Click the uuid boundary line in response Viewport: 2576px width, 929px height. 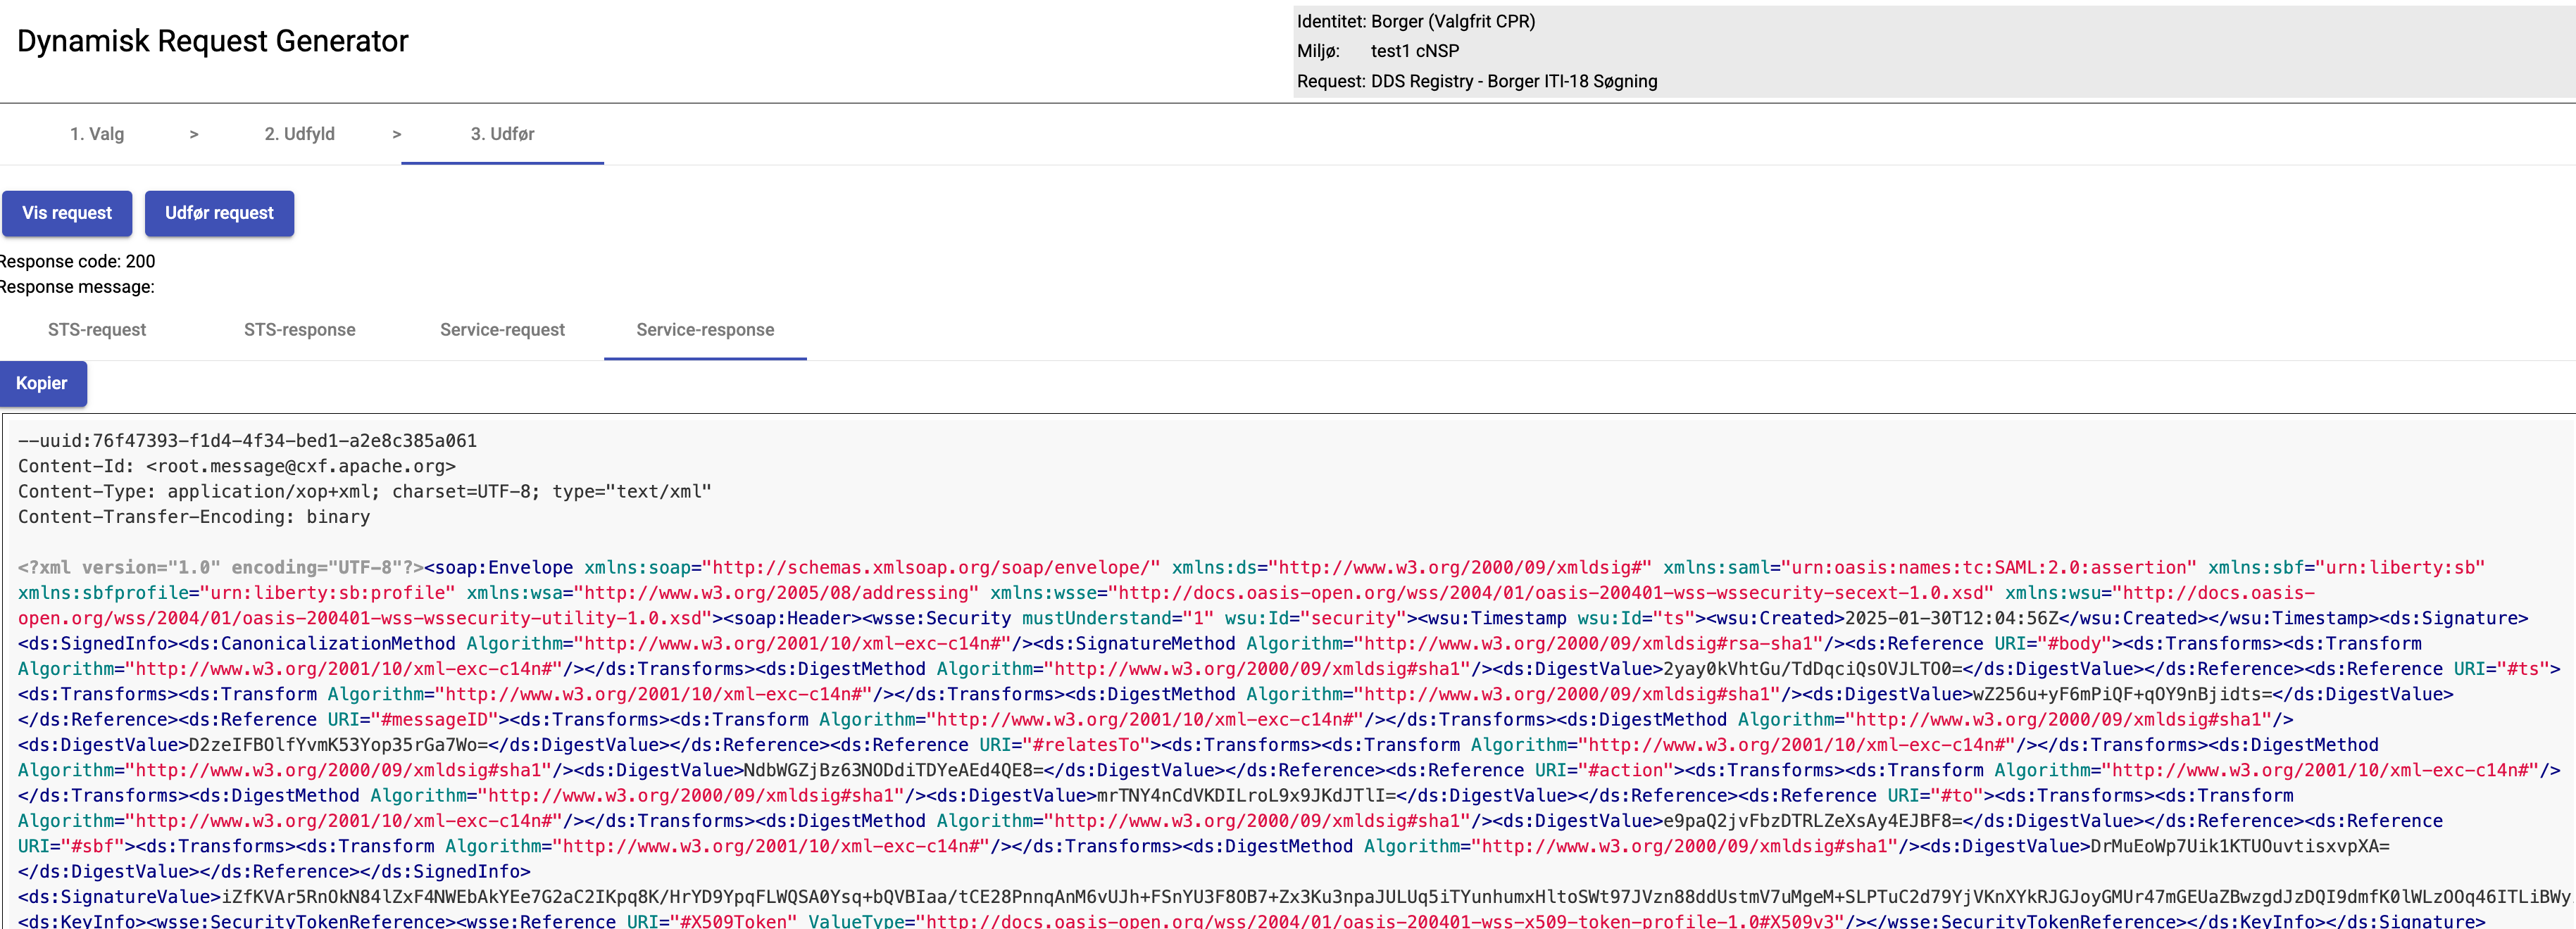pos(247,441)
